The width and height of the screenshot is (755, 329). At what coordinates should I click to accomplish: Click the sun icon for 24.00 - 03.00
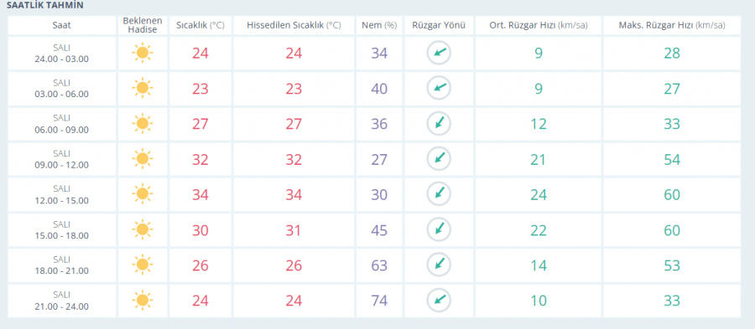[142, 53]
